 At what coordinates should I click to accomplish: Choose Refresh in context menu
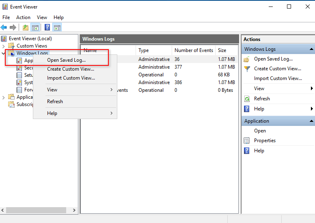75,102
